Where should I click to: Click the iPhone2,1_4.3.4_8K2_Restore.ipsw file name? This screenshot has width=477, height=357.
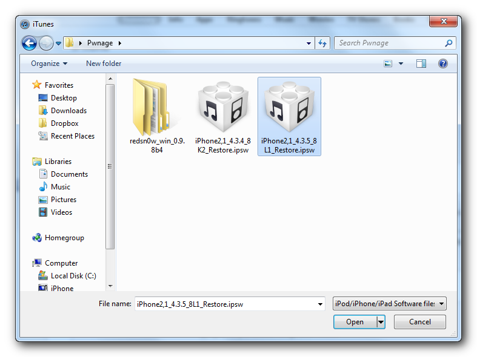(x=223, y=145)
